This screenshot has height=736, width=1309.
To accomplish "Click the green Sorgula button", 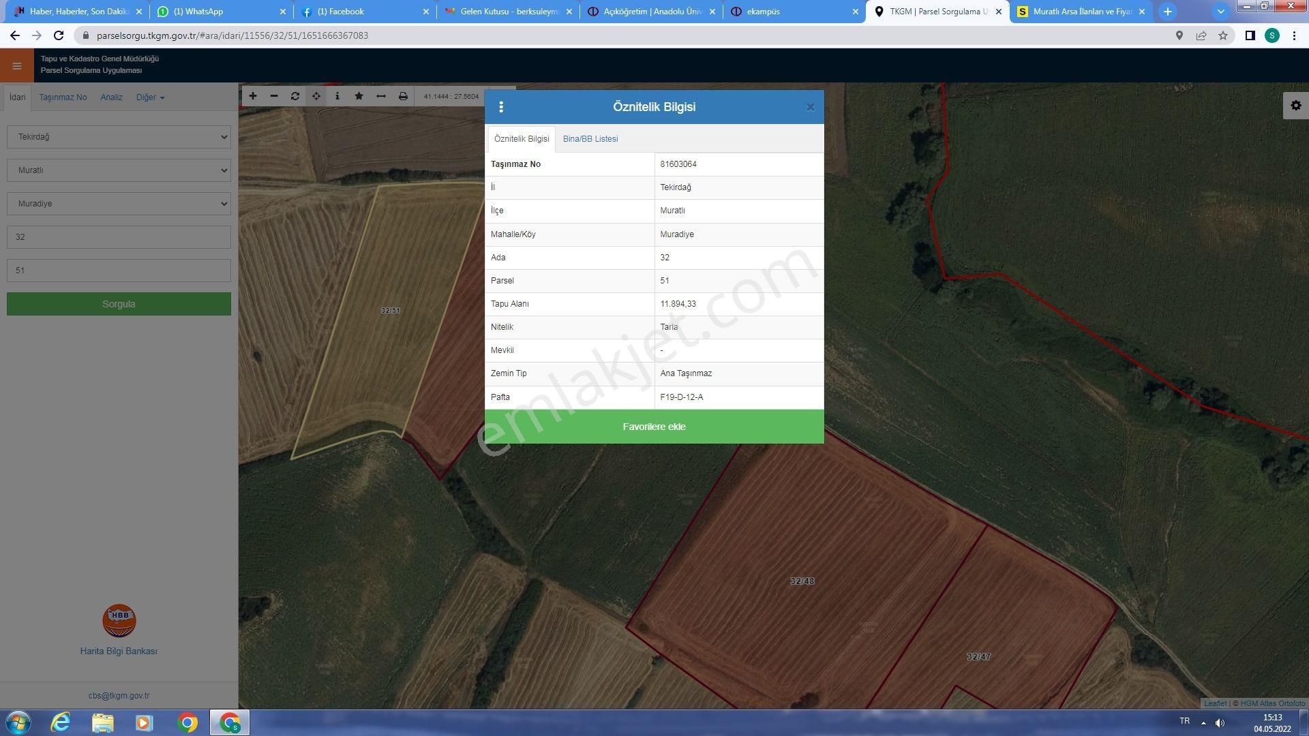I will point(119,304).
